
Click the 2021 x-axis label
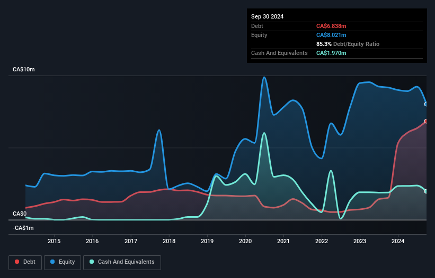[283, 241]
